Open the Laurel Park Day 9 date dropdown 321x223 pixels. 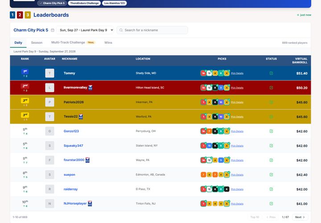pos(85,30)
